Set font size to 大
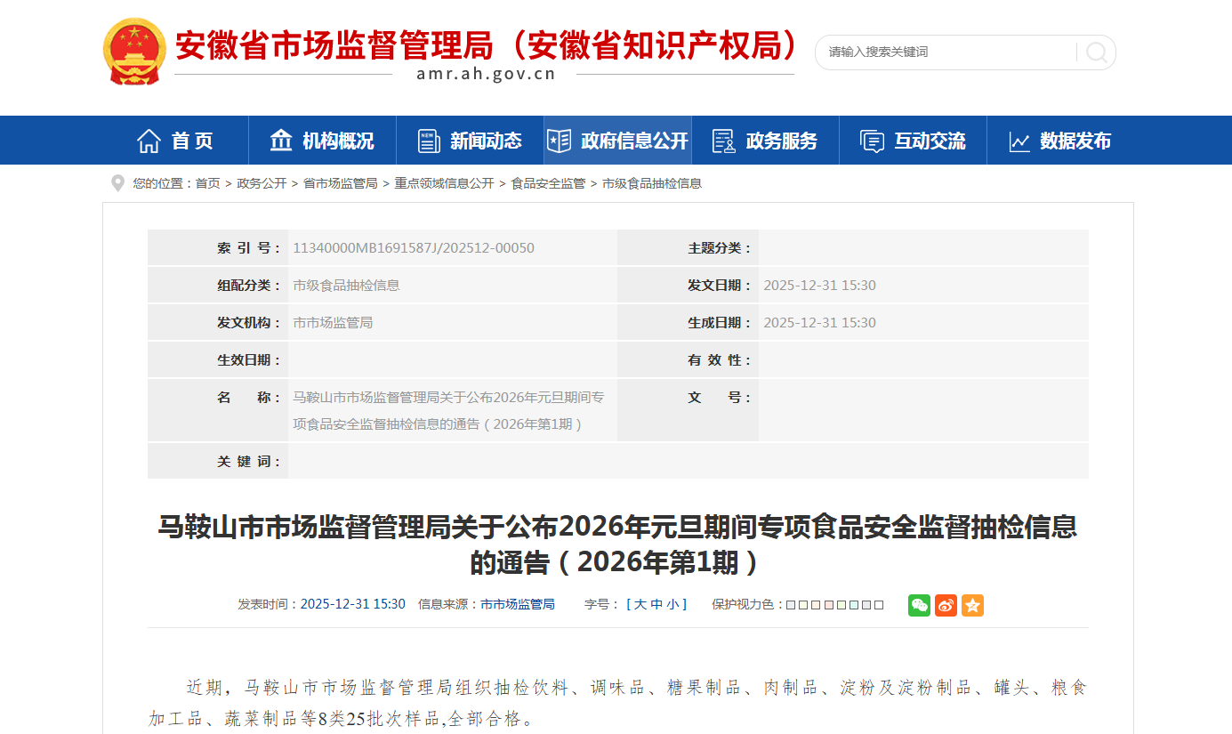 640,604
